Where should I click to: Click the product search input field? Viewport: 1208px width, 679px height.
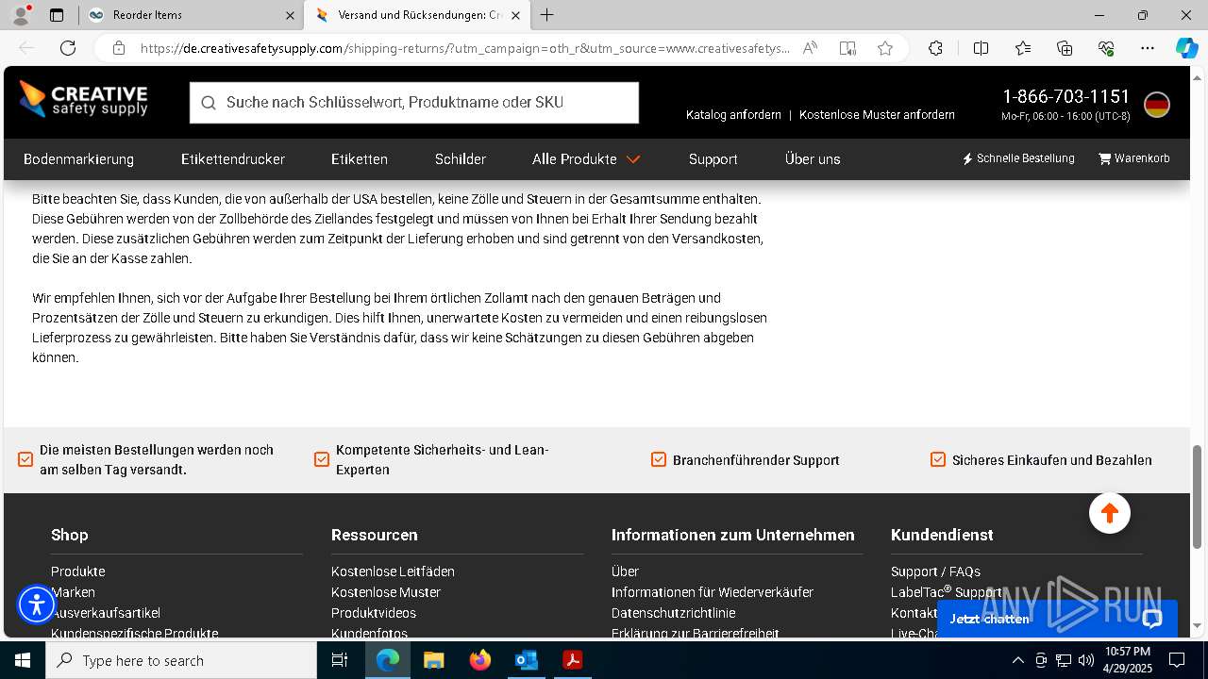pyautogui.click(x=414, y=103)
